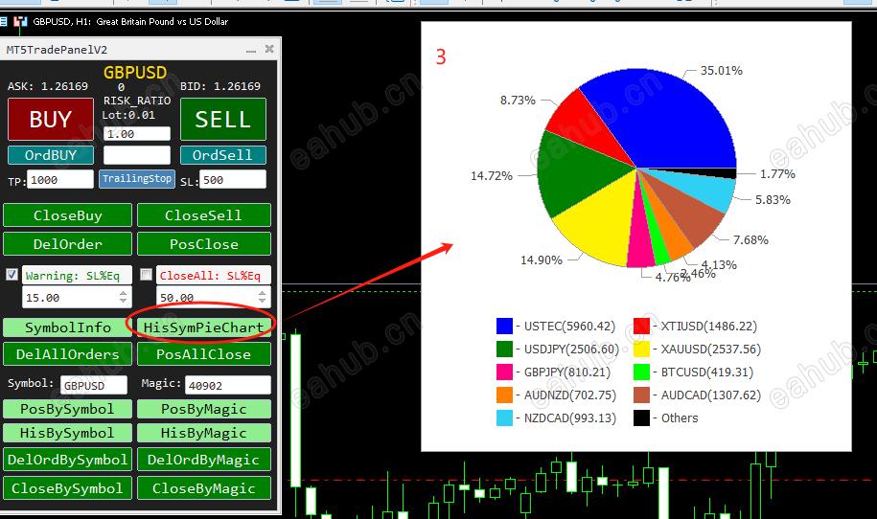The height and width of the screenshot is (519, 877).
Task: Click the green USDJPY legend swatch
Action: pyautogui.click(x=504, y=350)
